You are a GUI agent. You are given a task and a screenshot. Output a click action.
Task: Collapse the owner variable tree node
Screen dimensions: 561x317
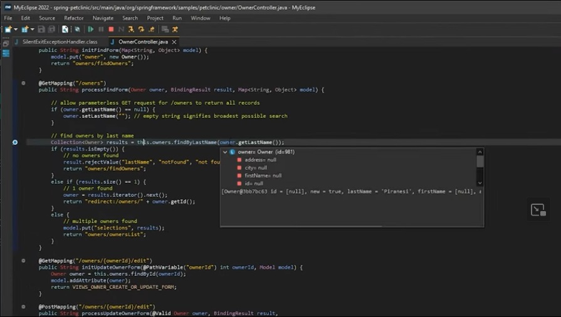coord(225,152)
